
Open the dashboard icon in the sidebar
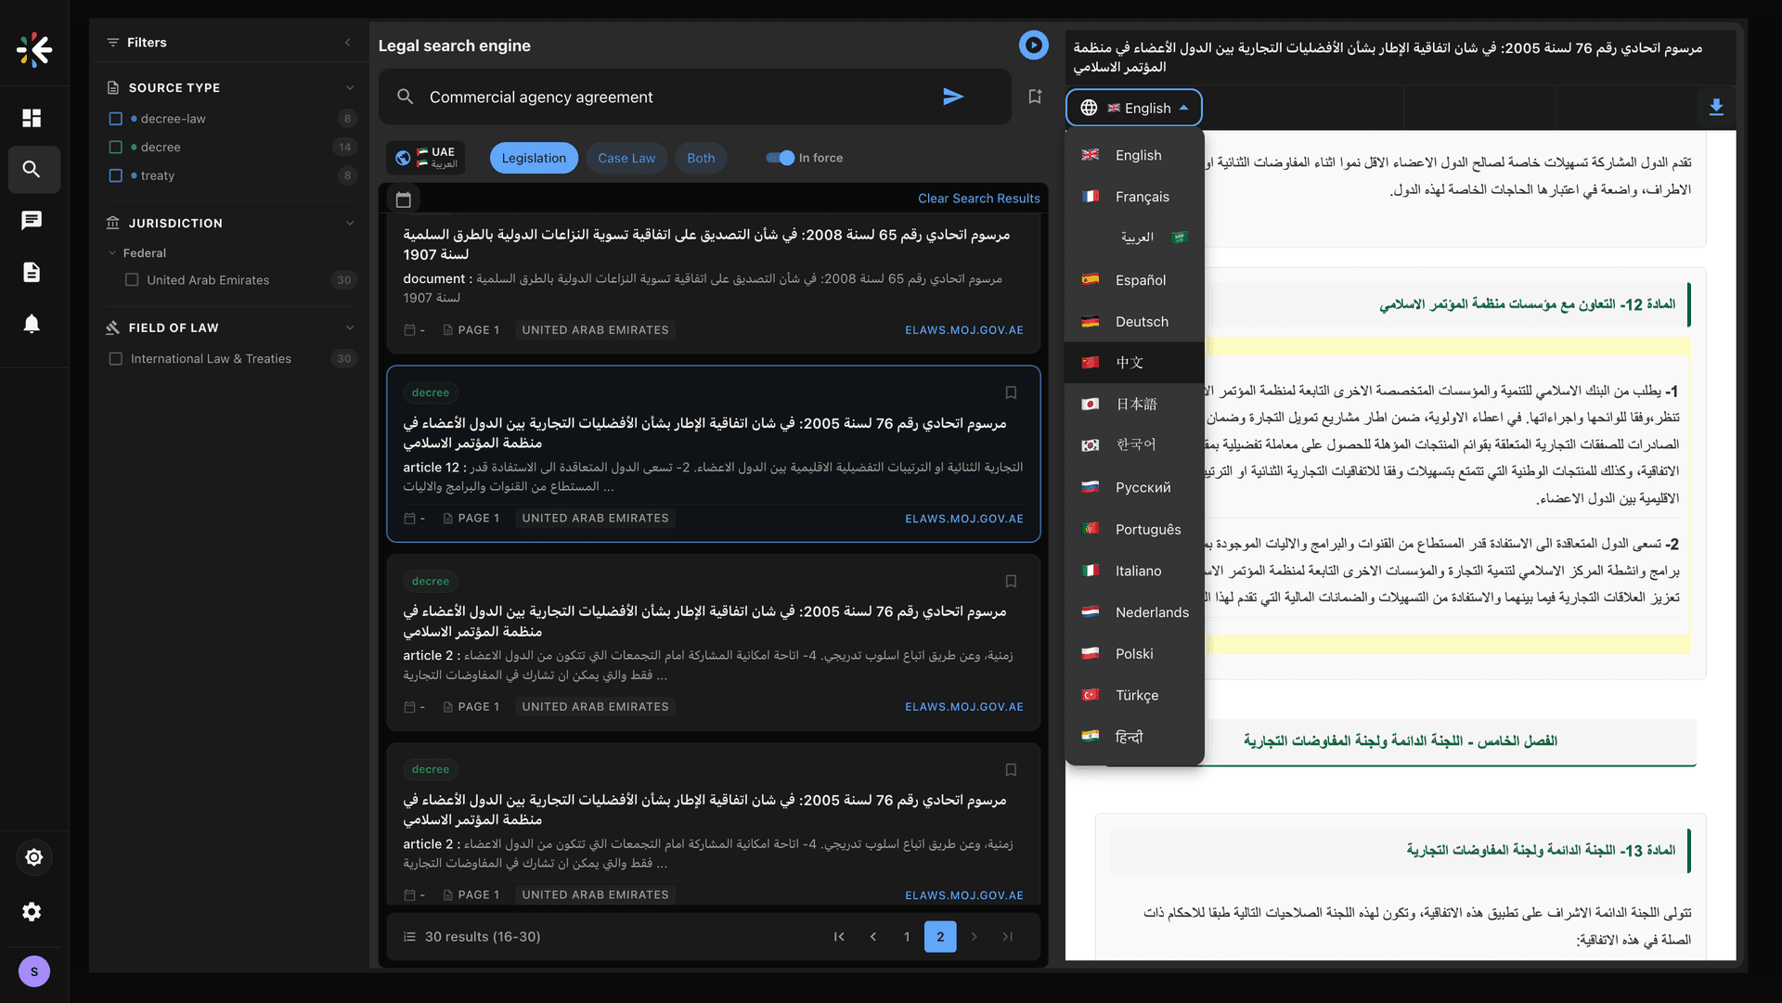tap(31, 118)
